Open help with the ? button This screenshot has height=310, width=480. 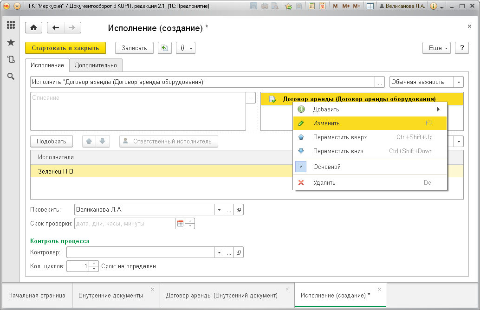click(462, 48)
